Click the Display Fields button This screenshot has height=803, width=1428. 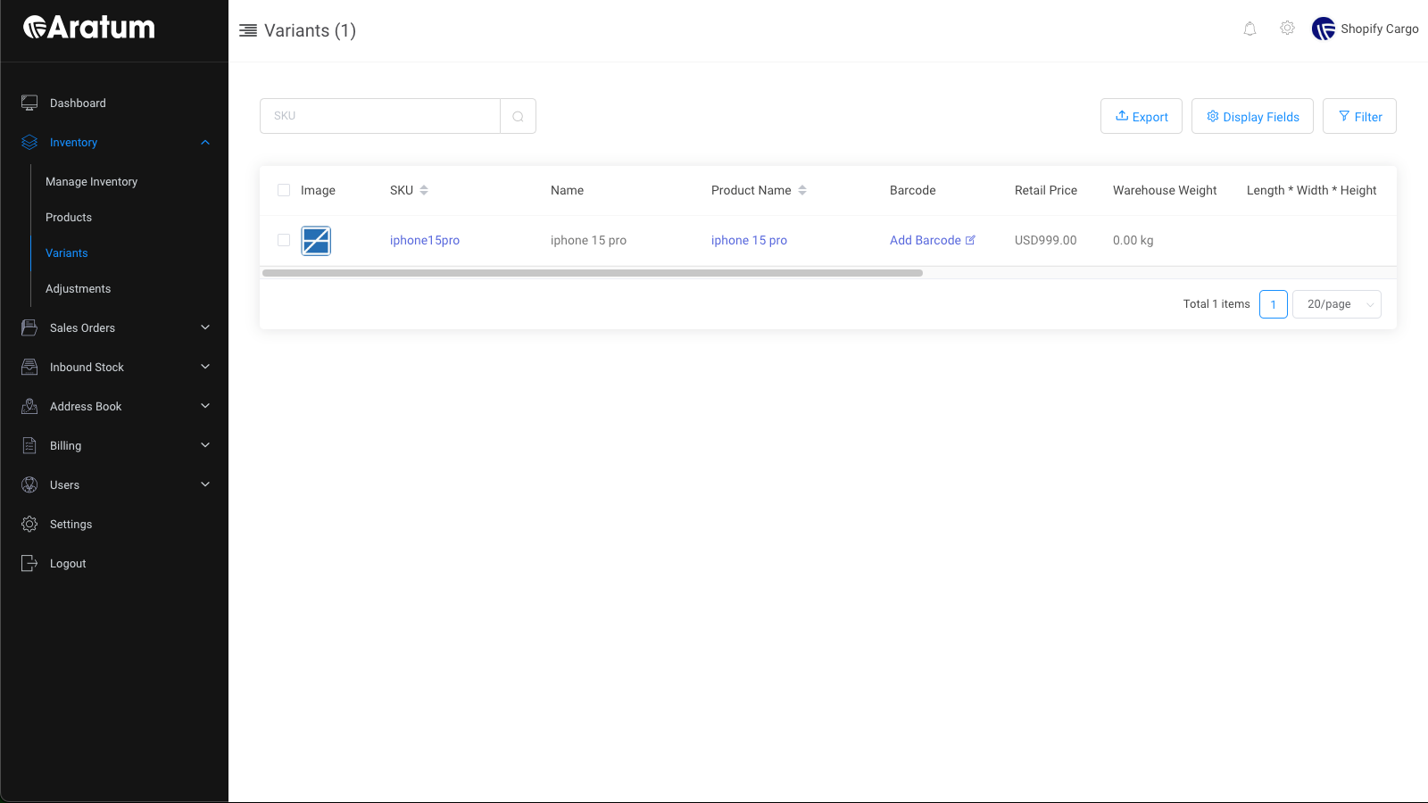tap(1252, 116)
